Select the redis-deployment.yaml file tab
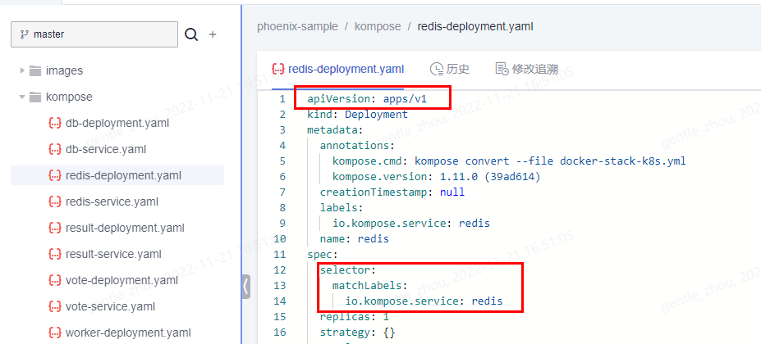Image resolution: width=761 pixels, height=344 pixels. (337, 69)
